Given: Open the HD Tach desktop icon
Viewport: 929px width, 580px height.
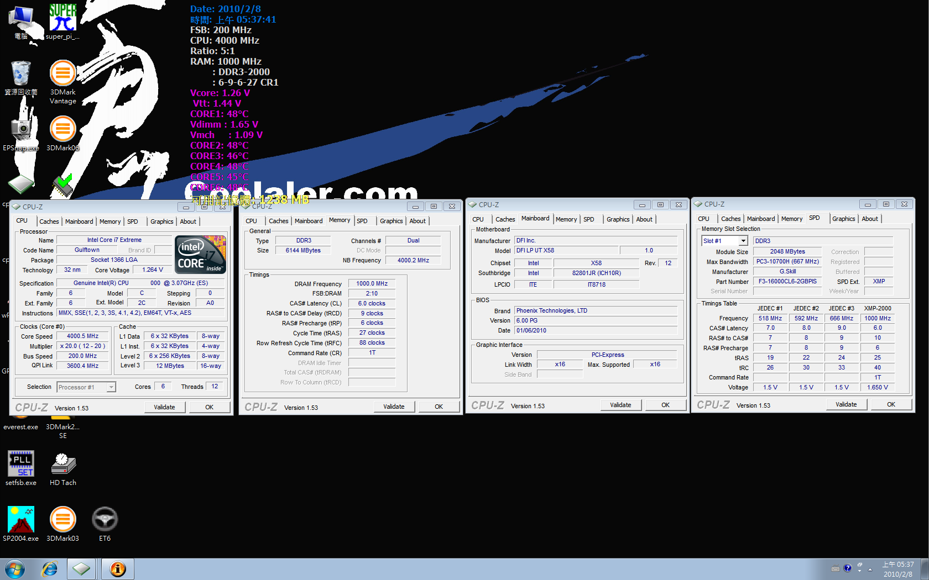Looking at the screenshot, I should [x=63, y=468].
